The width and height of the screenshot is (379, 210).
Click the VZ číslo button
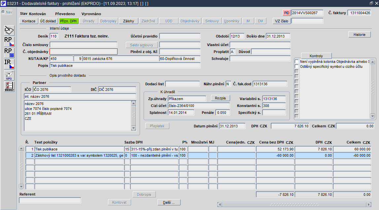282,21
